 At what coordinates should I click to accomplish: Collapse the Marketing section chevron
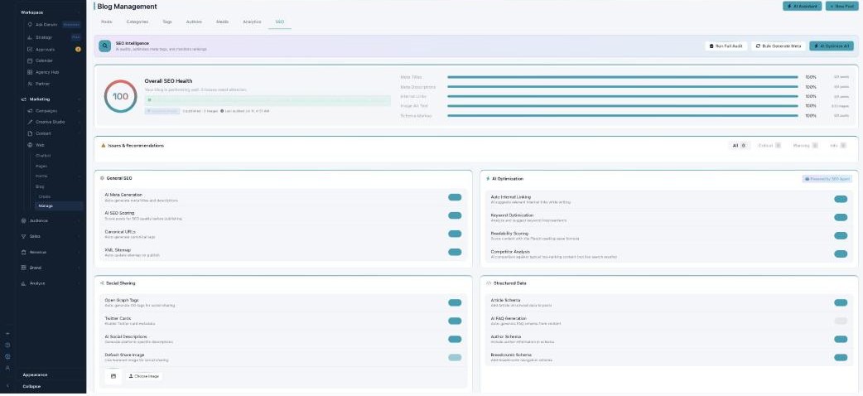click(79, 99)
